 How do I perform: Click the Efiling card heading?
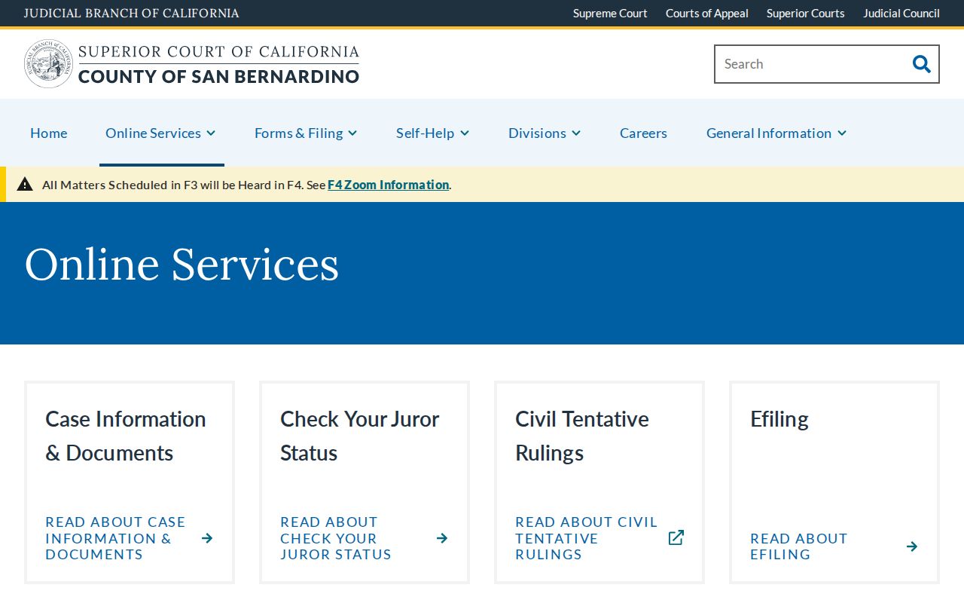(x=779, y=419)
